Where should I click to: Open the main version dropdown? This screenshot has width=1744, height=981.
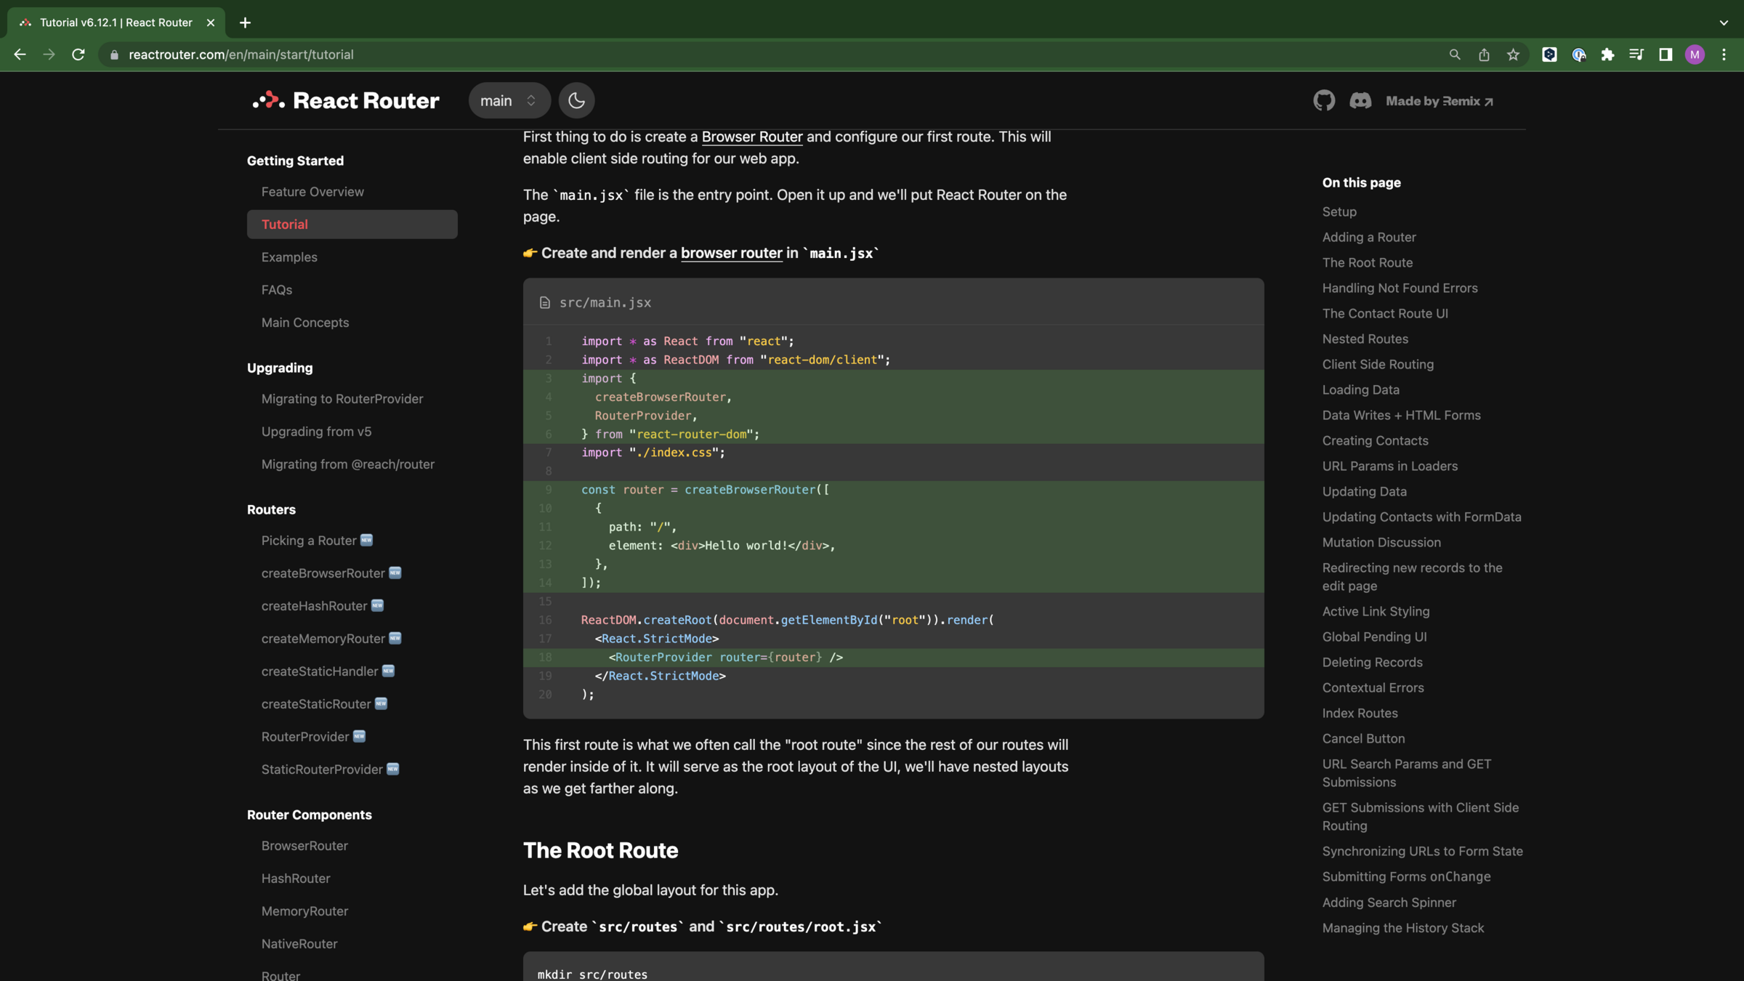509,100
